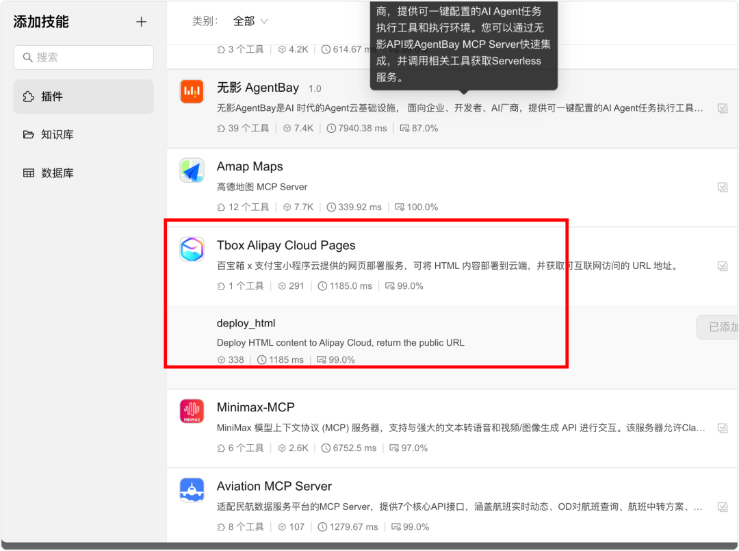Click the Aviation MCP Server airplane logo
Viewport: 739px width, 551px height.
tap(192, 490)
